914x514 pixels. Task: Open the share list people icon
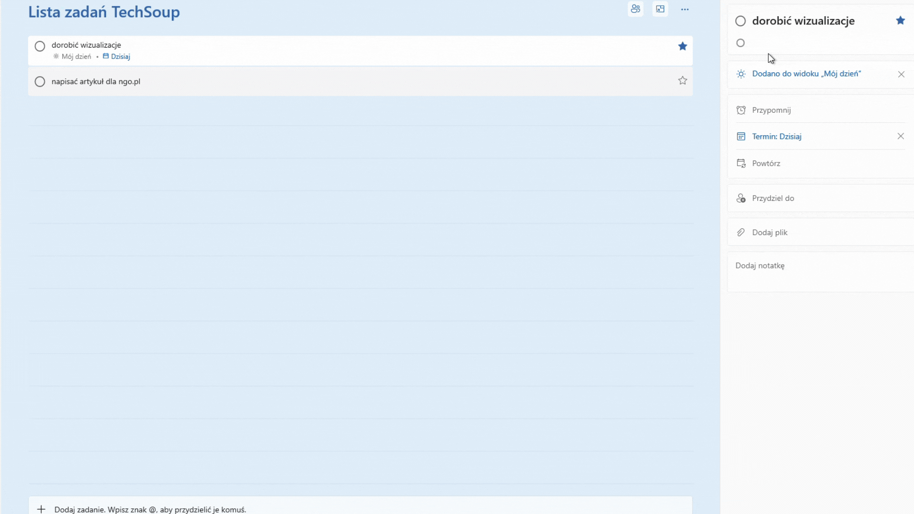click(x=636, y=9)
